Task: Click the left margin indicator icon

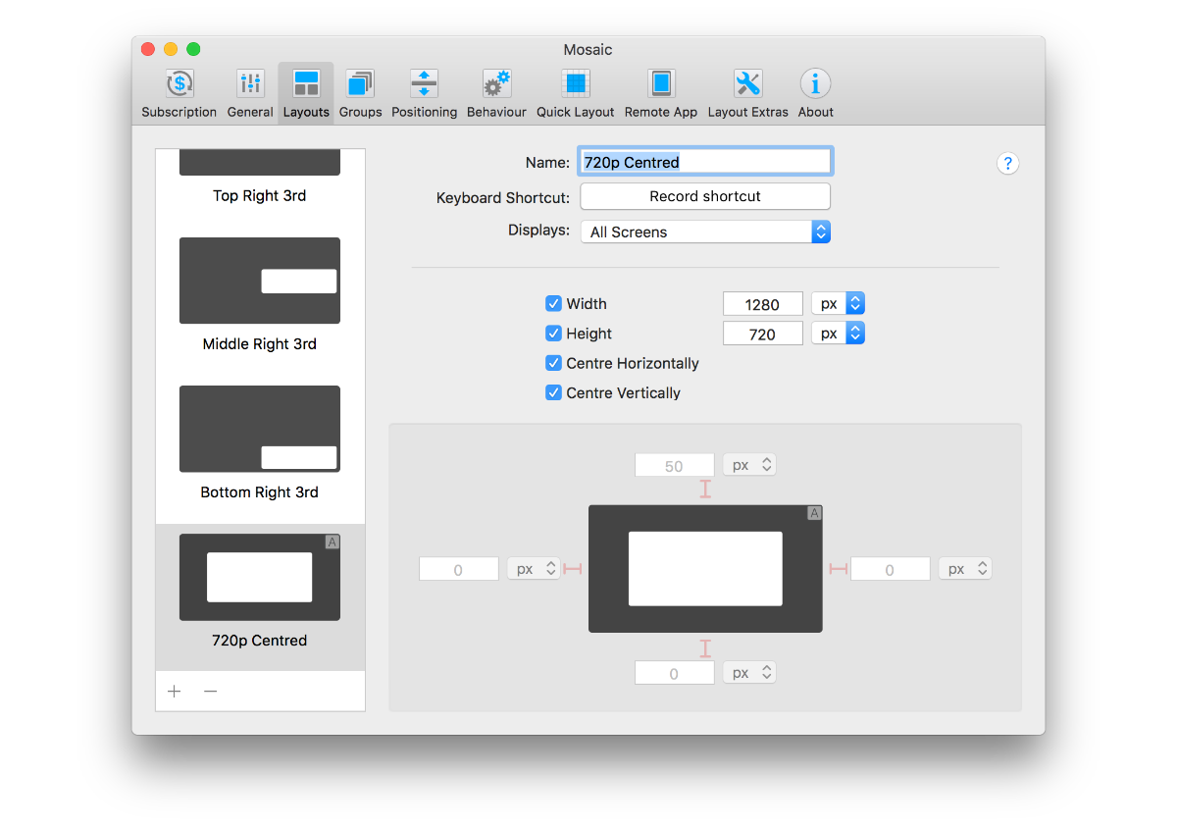Action: (573, 569)
